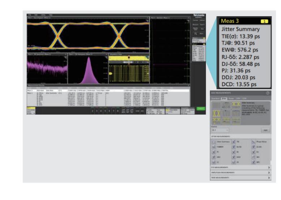Close the Measurement Results table
281x200 pixels.
pyautogui.click(x=188, y=86)
